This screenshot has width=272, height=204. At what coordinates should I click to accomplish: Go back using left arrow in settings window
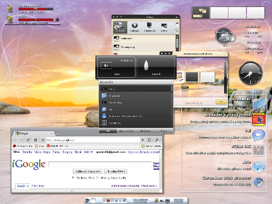point(115,27)
